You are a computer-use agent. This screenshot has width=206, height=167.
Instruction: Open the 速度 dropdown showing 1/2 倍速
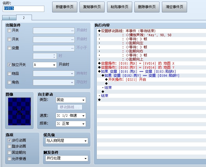pyautogui.click(x=71, y=116)
